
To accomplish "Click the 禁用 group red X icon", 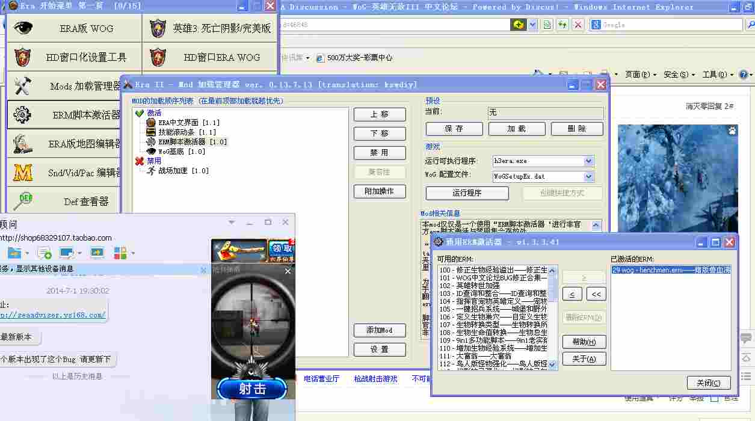I will [140, 161].
